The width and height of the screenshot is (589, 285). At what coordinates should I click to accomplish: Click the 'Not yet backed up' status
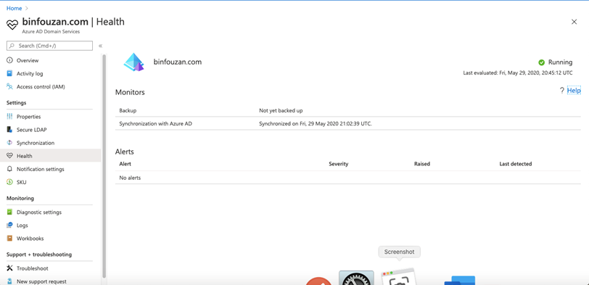pos(281,111)
